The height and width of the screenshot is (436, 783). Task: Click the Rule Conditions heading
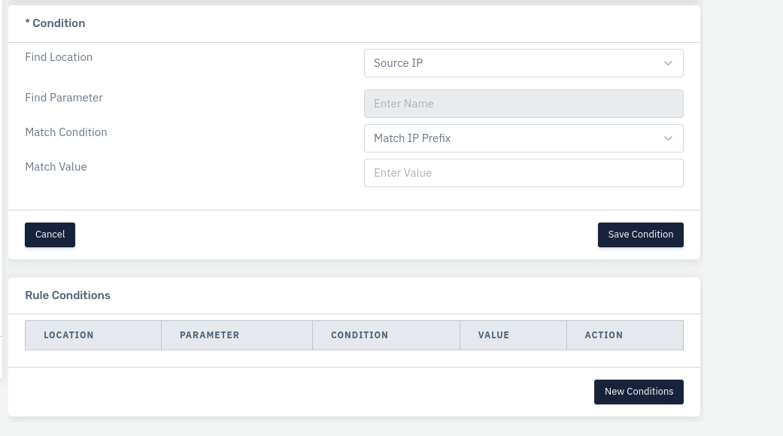pos(68,295)
